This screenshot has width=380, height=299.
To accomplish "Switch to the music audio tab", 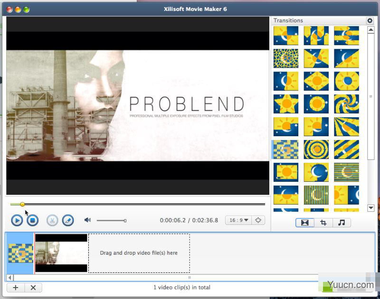I will pos(341,222).
